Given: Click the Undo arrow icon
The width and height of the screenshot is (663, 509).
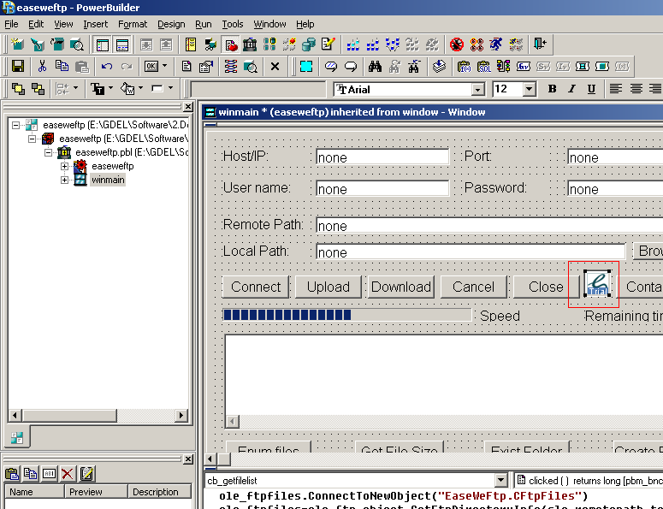Looking at the screenshot, I should [x=107, y=67].
